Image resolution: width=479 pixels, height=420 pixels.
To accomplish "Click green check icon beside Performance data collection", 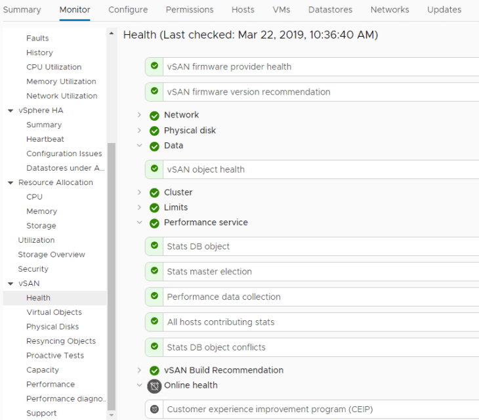I will coord(154,297).
